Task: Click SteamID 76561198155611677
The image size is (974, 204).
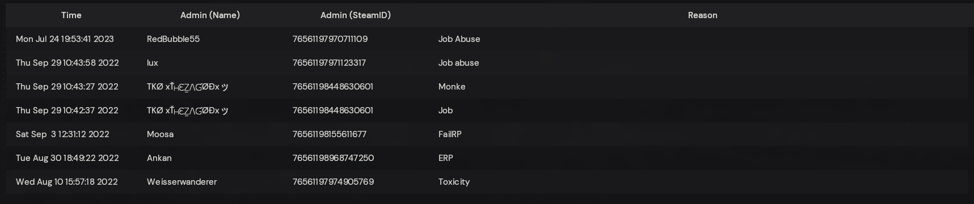Action: click(x=330, y=134)
